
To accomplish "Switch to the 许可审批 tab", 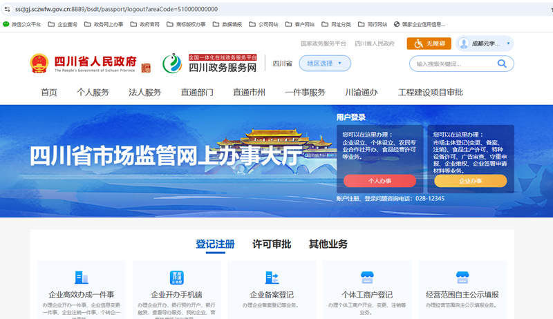I will (x=271, y=244).
